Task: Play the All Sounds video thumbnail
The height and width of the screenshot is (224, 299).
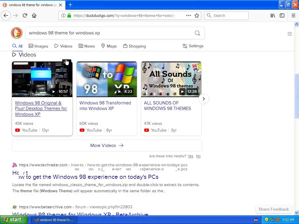Action: point(171,79)
